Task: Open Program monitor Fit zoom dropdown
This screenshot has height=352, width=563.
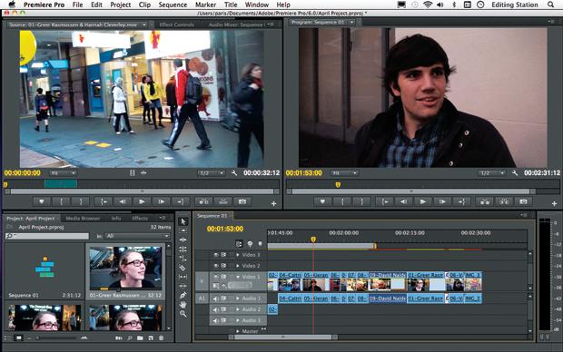Action: [x=344, y=173]
